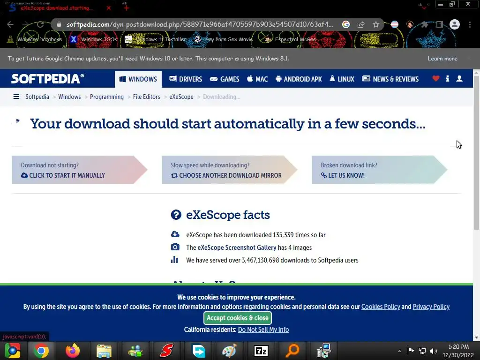Accept cookies and close the banner
The width and height of the screenshot is (480, 360).
[x=238, y=318]
